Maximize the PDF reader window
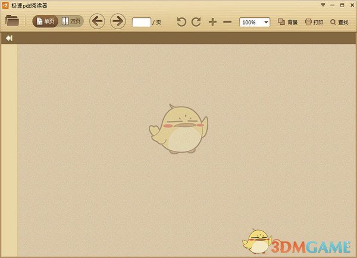357x258 pixels. pyautogui.click(x=342, y=5)
